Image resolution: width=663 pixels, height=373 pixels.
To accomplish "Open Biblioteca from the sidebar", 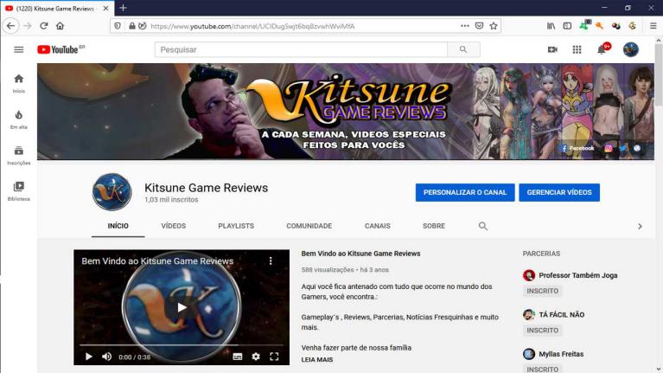I will click(x=18, y=190).
